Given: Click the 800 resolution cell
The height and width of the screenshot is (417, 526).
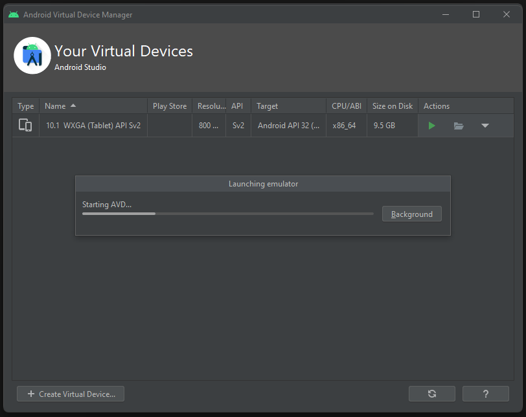Looking at the screenshot, I should pyautogui.click(x=209, y=126).
